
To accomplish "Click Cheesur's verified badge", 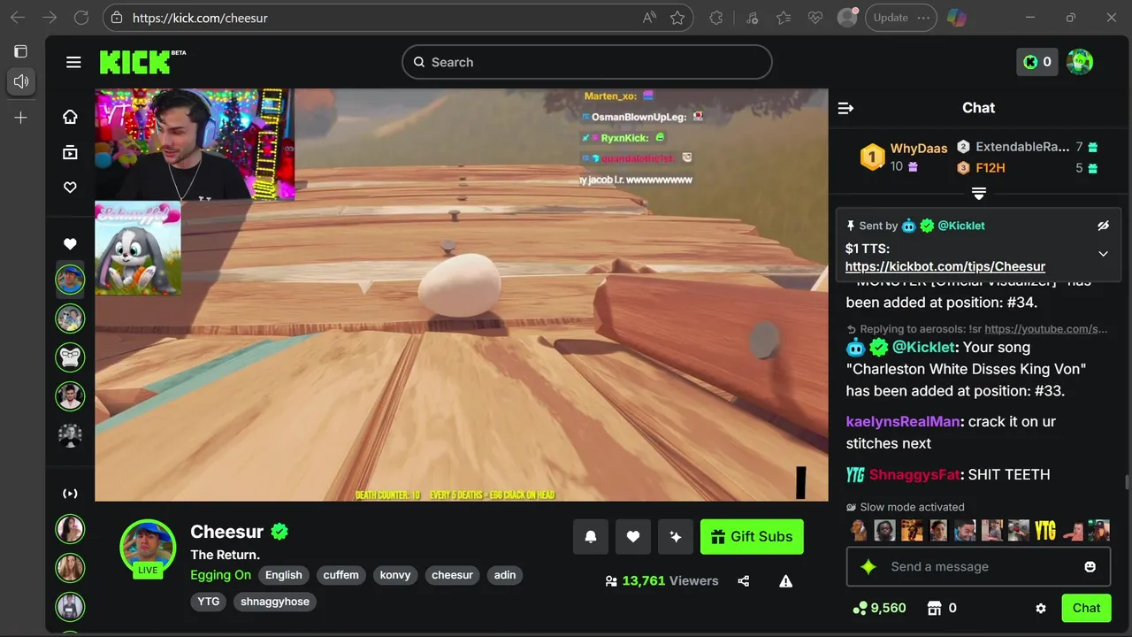I will pyautogui.click(x=279, y=532).
